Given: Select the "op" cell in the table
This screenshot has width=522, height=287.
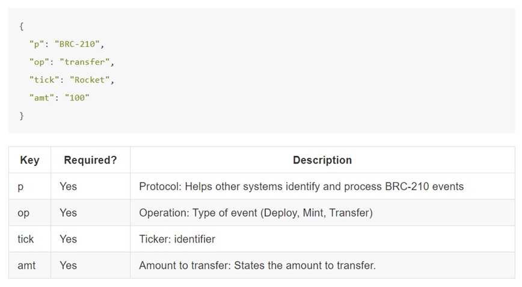Looking at the screenshot, I should tap(23, 213).
